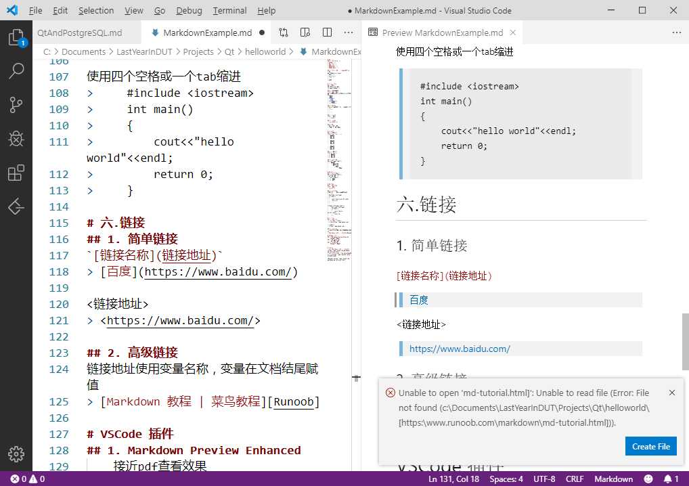Open the preview pane More Actions ellipsis
689x486 pixels.
pos(677,32)
